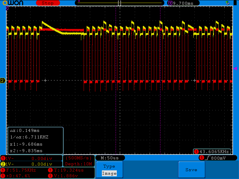The width and height of the screenshot is (239, 179).
Task: Click the USB connection icon at top right
Action: pyautogui.click(x=228, y=3)
